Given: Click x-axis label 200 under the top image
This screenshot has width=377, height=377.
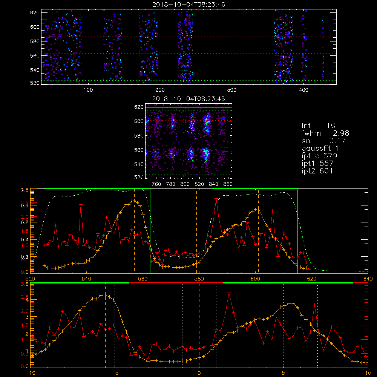Looking at the screenshot, I should (x=160, y=90).
